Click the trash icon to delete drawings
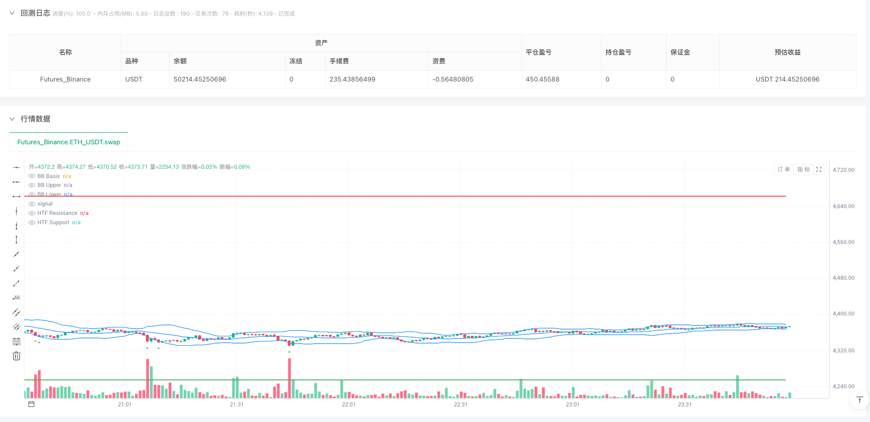Viewport: 870px width, 422px height. pos(17,356)
